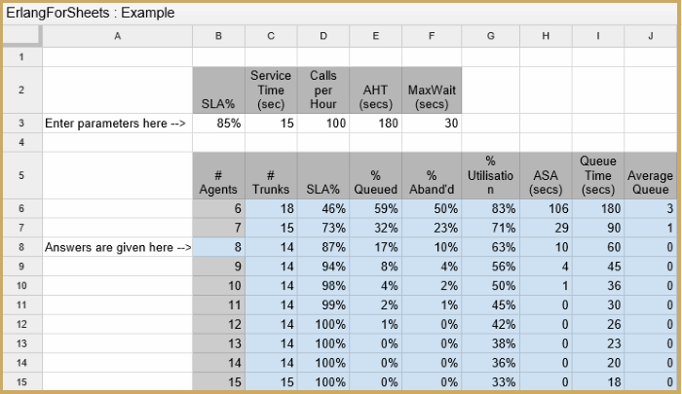Click column G header

(490, 36)
